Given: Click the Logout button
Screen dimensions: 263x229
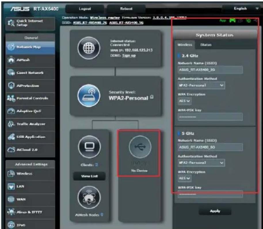Looking at the screenshot, I should coord(85,9).
